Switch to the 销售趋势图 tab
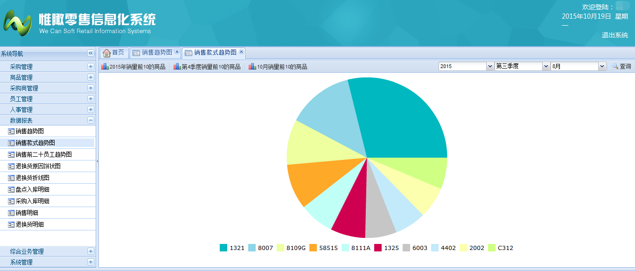 (x=157, y=53)
